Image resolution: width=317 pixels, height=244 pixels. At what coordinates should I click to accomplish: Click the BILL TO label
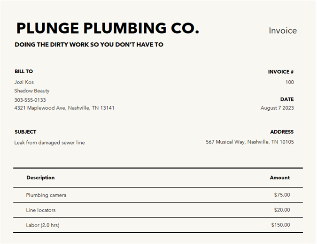[x=23, y=71]
